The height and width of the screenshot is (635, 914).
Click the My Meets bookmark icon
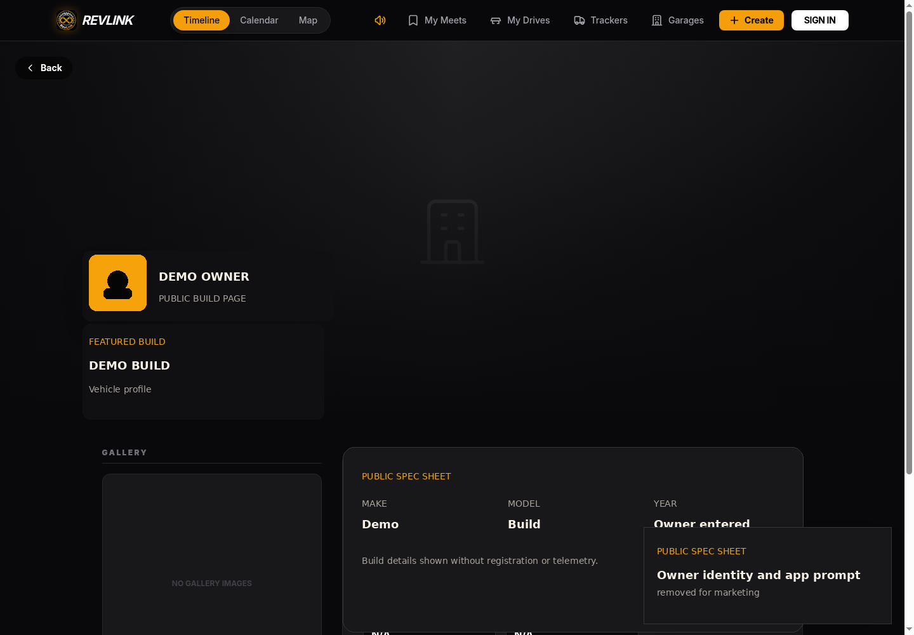pos(413,20)
